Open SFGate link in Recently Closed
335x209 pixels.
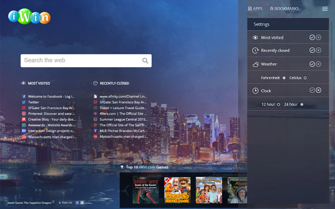coord(123,102)
